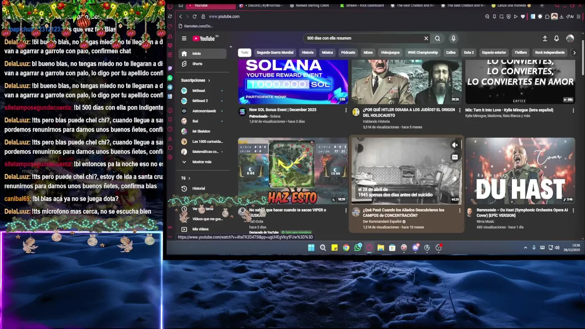
Task: Select the Videojuegos filter chip
Action: 390,53
